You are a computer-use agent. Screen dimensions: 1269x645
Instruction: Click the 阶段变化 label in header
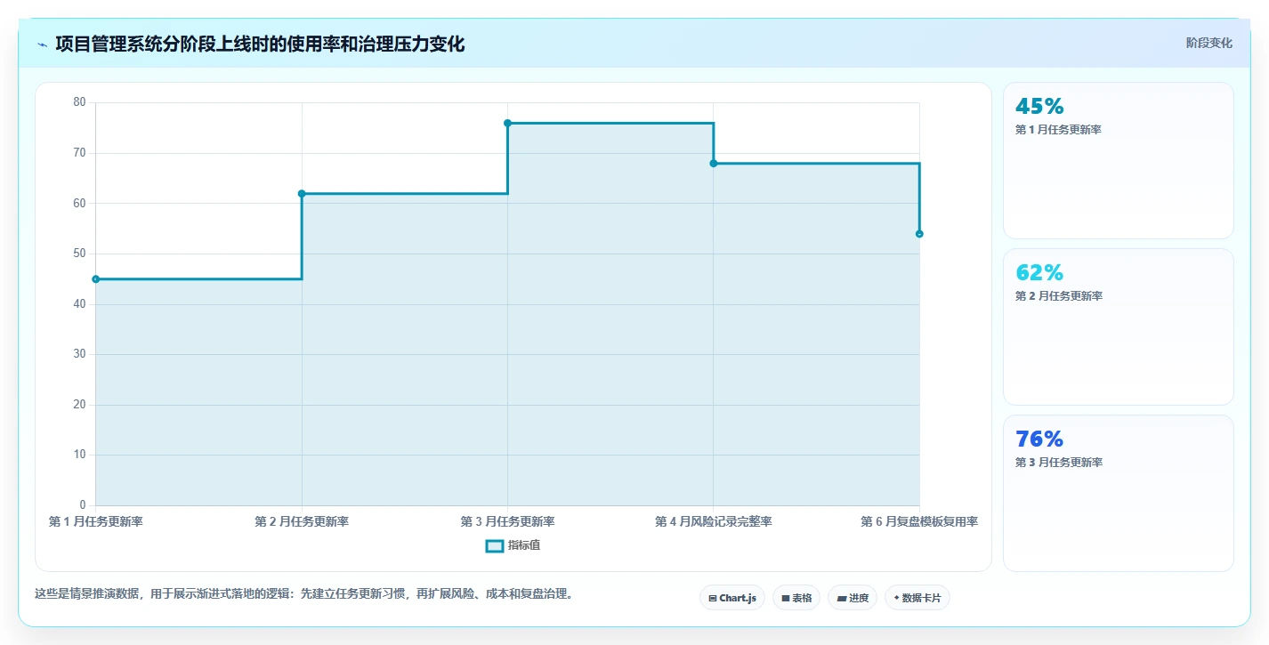tap(1209, 43)
